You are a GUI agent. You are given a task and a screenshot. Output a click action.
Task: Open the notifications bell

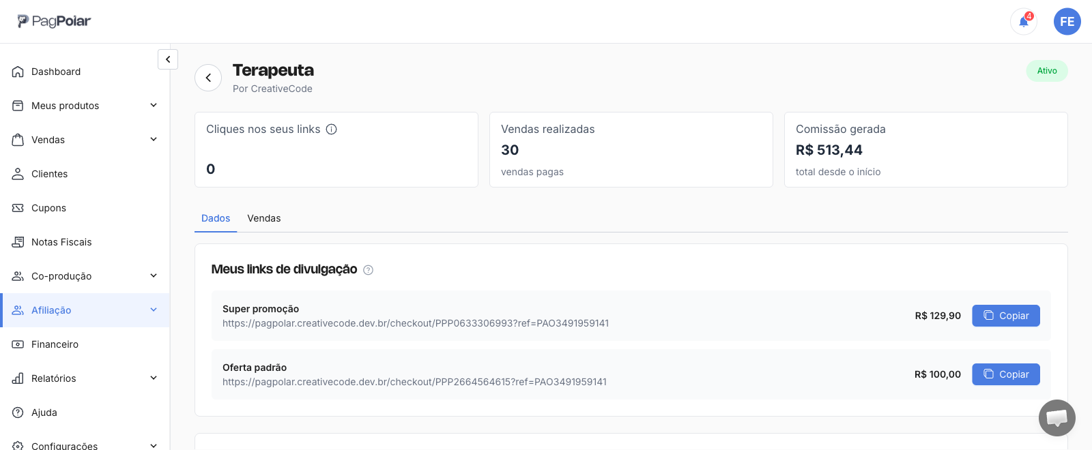[x=1024, y=22]
